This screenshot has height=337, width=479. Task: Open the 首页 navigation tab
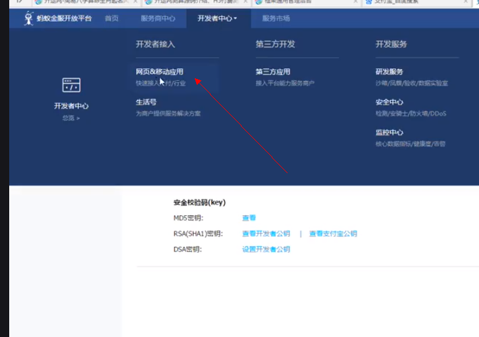111,18
